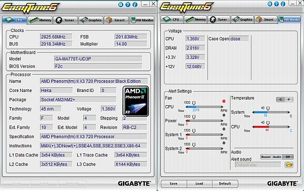Set alert sound option to Off
304x191 pixels.
pos(288,156)
